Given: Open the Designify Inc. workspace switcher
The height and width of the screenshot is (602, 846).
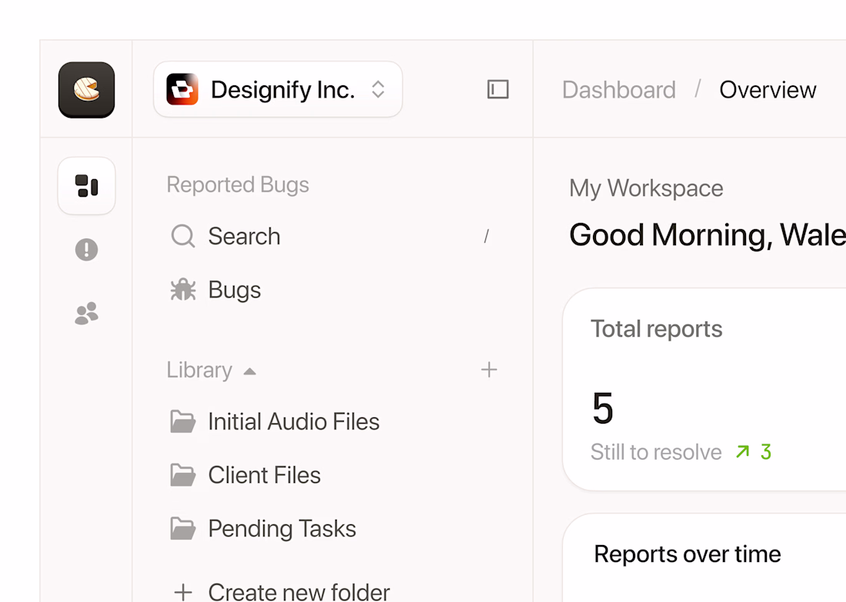Looking at the screenshot, I should point(278,89).
